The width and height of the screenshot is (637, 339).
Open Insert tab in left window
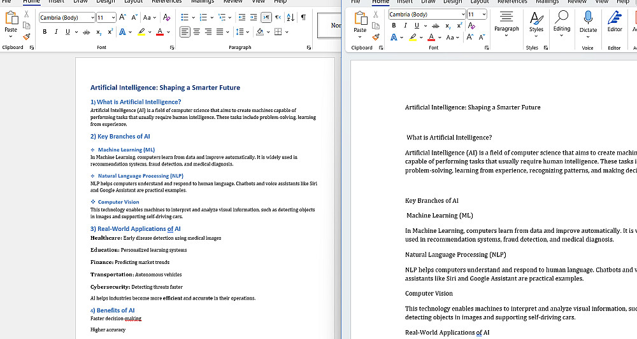coord(57,1)
